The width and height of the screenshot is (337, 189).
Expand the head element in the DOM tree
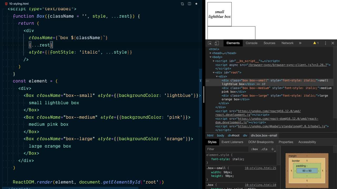click(210, 53)
